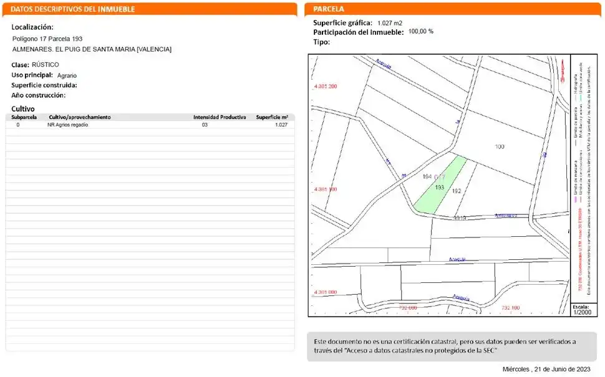
Task: Click the '732.000' coordinate label on map
Action: pyautogui.click(x=408, y=308)
